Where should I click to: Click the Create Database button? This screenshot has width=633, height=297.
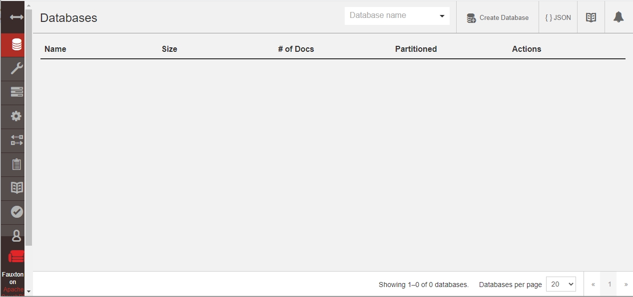click(498, 17)
